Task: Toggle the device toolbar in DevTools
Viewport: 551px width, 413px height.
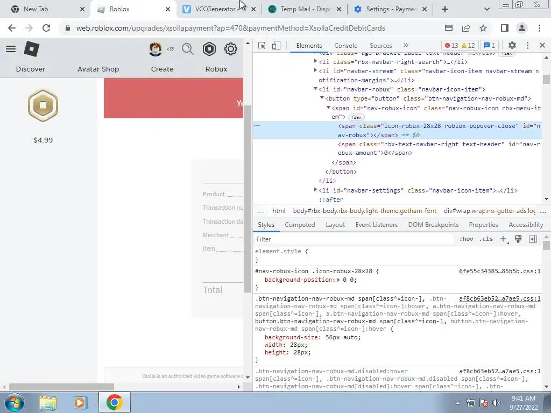Action: click(276, 45)
